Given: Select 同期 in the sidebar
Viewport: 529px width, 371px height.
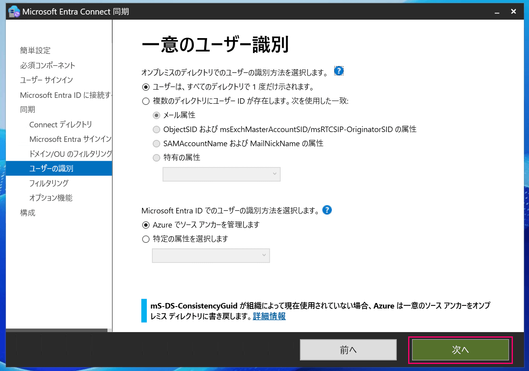Looking at the screenshot, I should (x=28, y=109).
